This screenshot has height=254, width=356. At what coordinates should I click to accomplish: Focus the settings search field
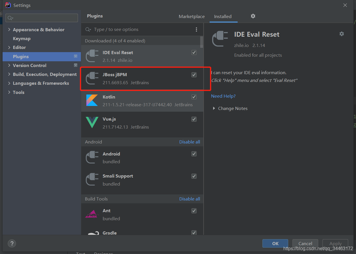pyautogui.click(x=42, y=18)
